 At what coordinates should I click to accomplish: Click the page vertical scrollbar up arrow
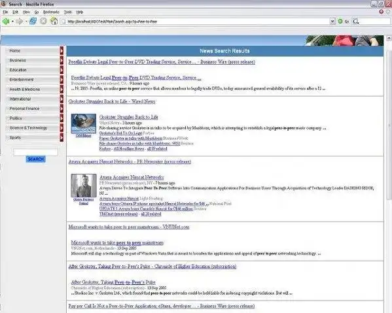389,38
